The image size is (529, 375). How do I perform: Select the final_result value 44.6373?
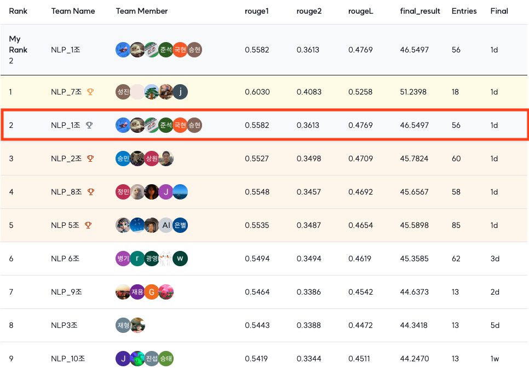coord(415,291)
